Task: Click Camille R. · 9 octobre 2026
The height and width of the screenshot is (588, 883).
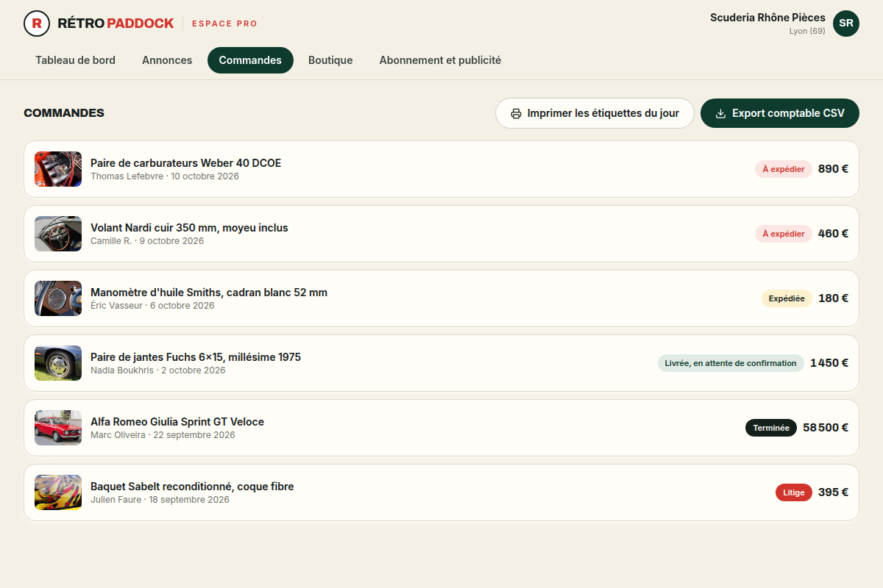Action: click(147, 241)
